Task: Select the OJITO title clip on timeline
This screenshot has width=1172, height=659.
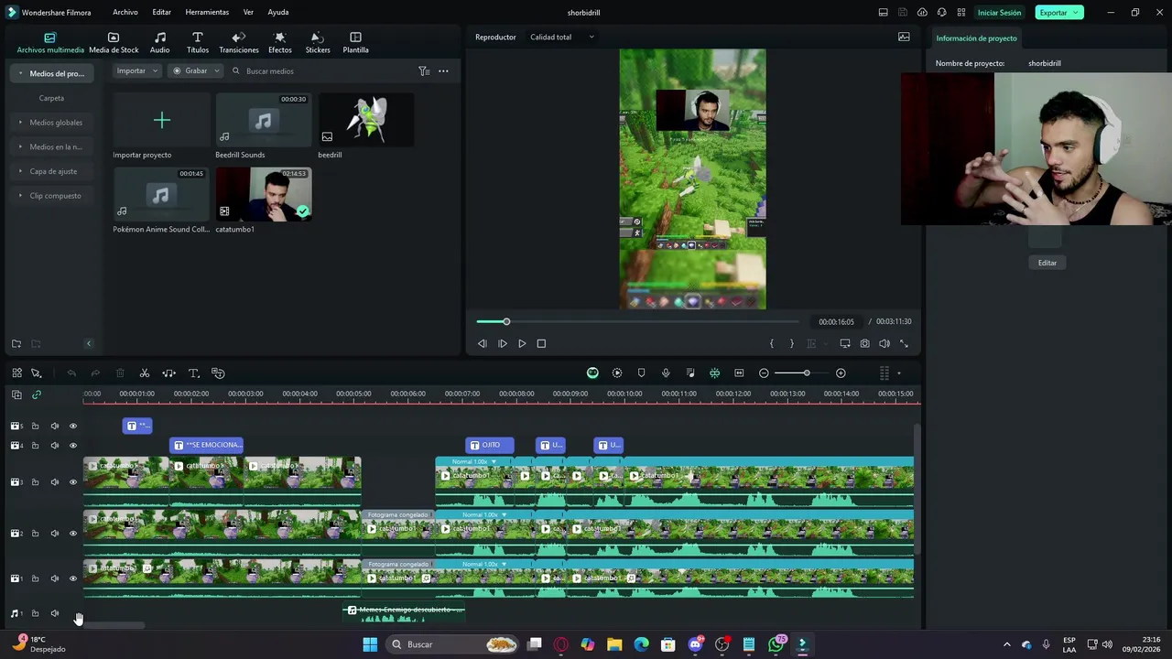Action: pyautogui.click(x=490, y=446)
